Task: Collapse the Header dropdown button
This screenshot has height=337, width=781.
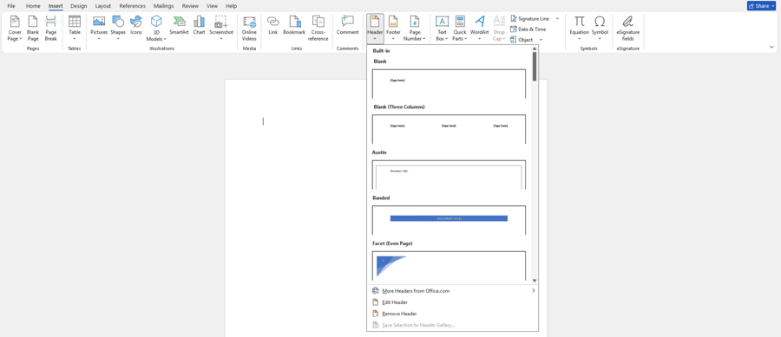Action: [375, 29]
